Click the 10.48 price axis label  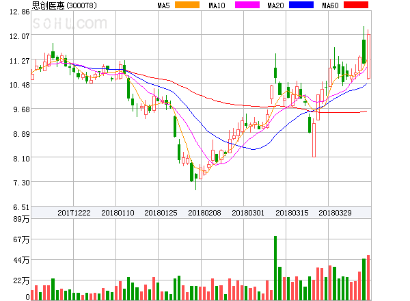coord(20,85)
